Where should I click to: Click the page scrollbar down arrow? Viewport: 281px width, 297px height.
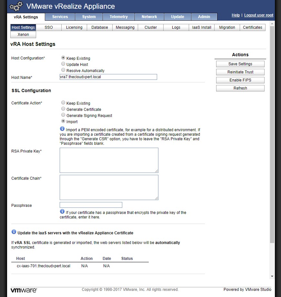pyautogui.click(x=272, y=276)
